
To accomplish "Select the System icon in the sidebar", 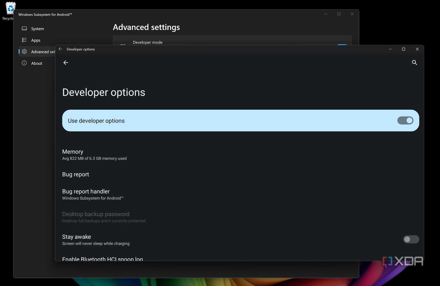I will 24,29.
